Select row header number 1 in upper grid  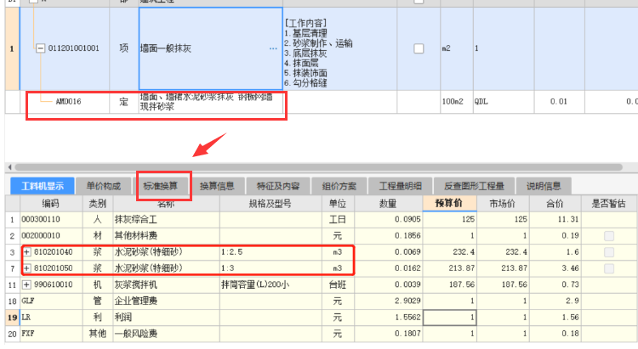[x=12, y=48]
